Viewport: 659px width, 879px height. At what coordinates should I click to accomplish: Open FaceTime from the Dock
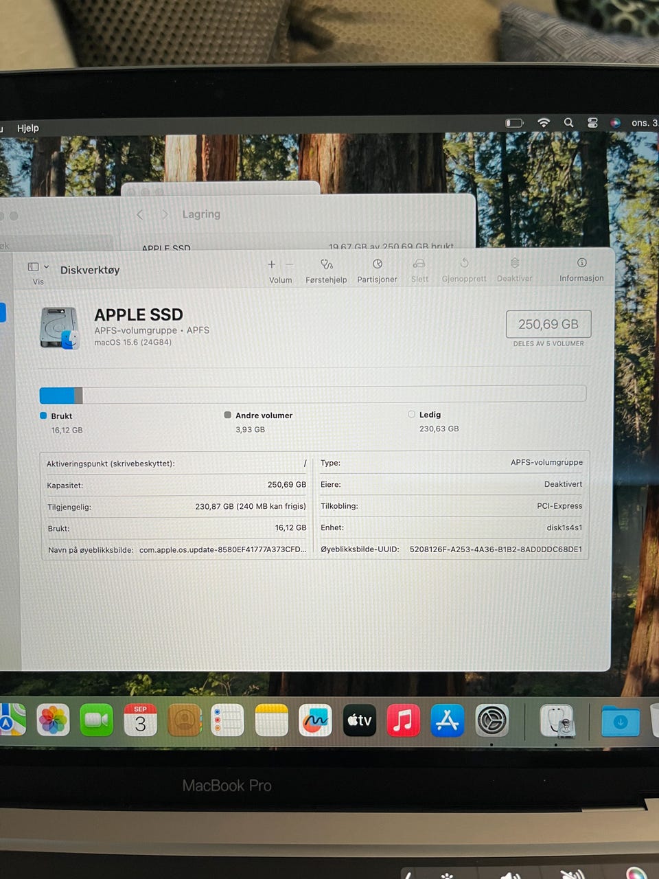pos(97,720)
